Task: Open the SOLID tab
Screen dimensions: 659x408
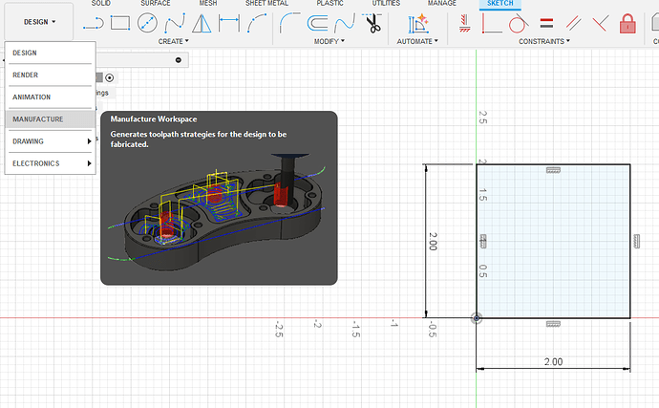Action: tap(101, 4)
